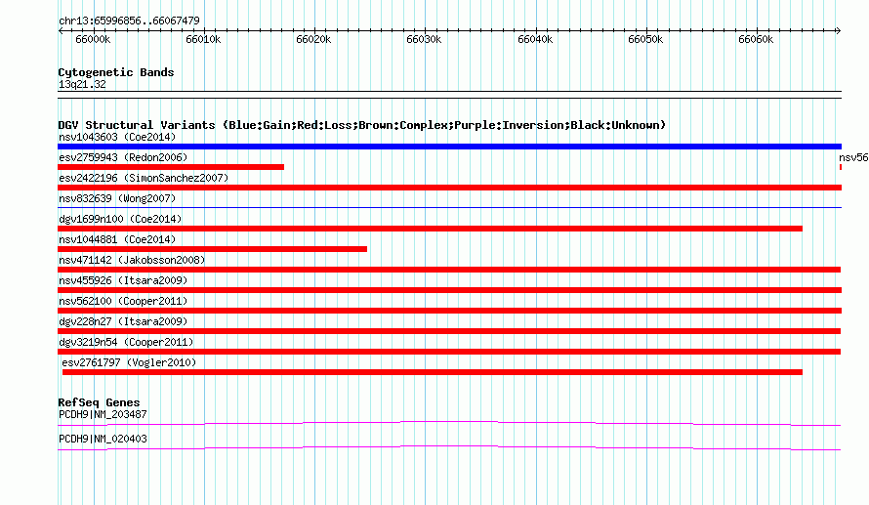
Task: Open nsv562100 (Cooper2011) label
Action: 123,301
